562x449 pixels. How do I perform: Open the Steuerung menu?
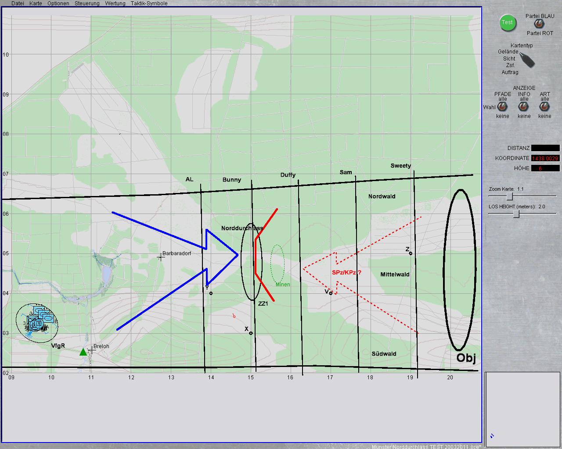(x=87, y=4)
